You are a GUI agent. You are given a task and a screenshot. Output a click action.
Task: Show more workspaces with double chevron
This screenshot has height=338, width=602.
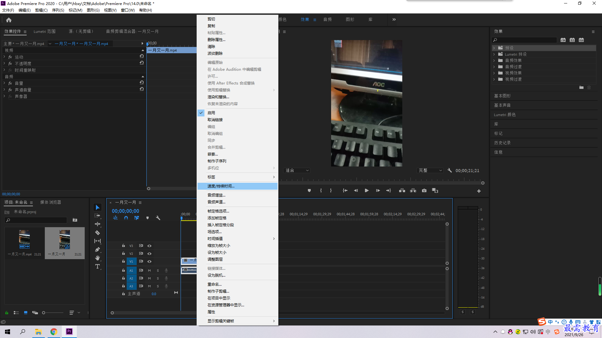pos(394,19)
